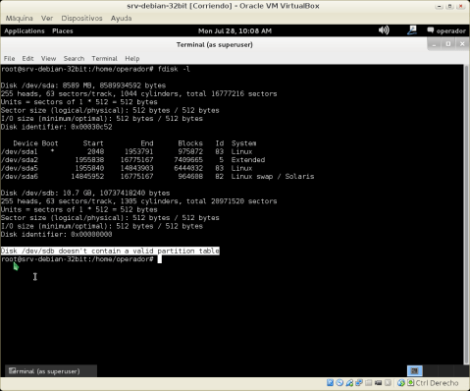This screenshot has width=470, height=391.
Task: Click the VirtualBox optical disc status icon
Action: (x=339, y=382)
